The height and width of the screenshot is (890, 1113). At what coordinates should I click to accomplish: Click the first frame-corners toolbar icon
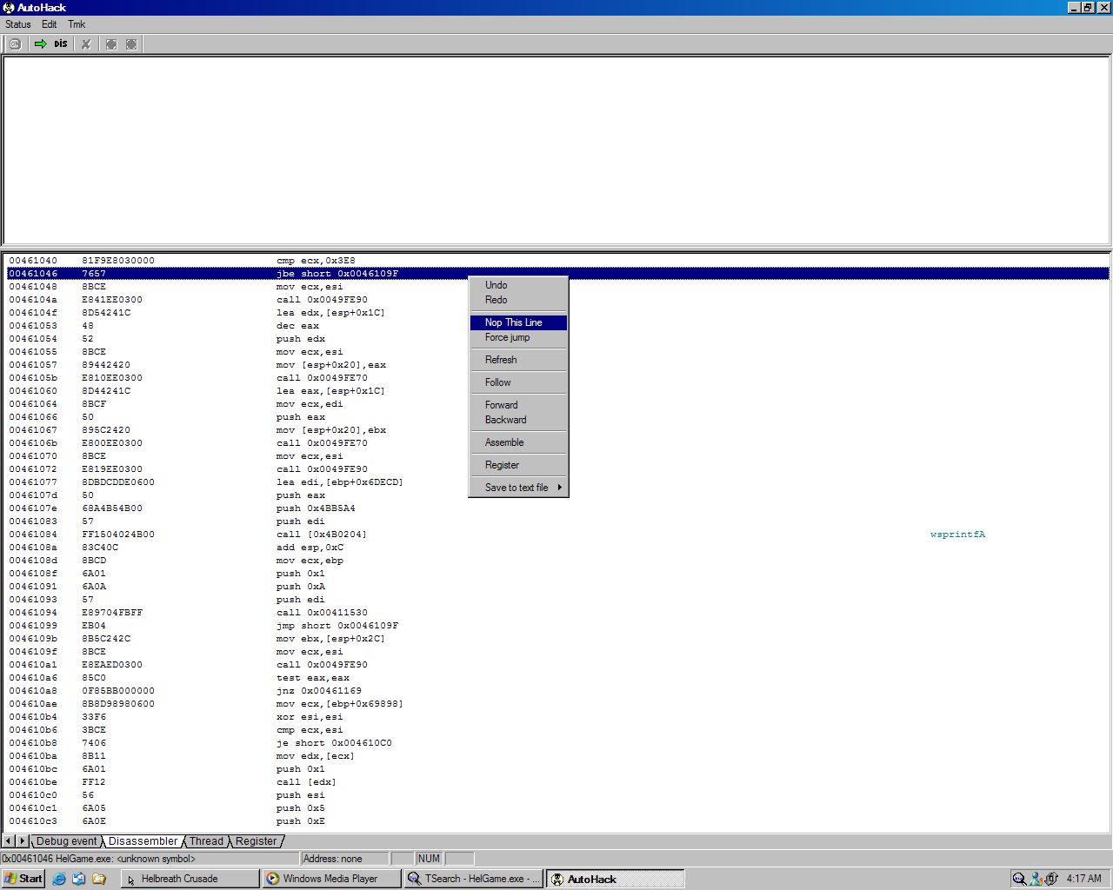coord(111,44)
